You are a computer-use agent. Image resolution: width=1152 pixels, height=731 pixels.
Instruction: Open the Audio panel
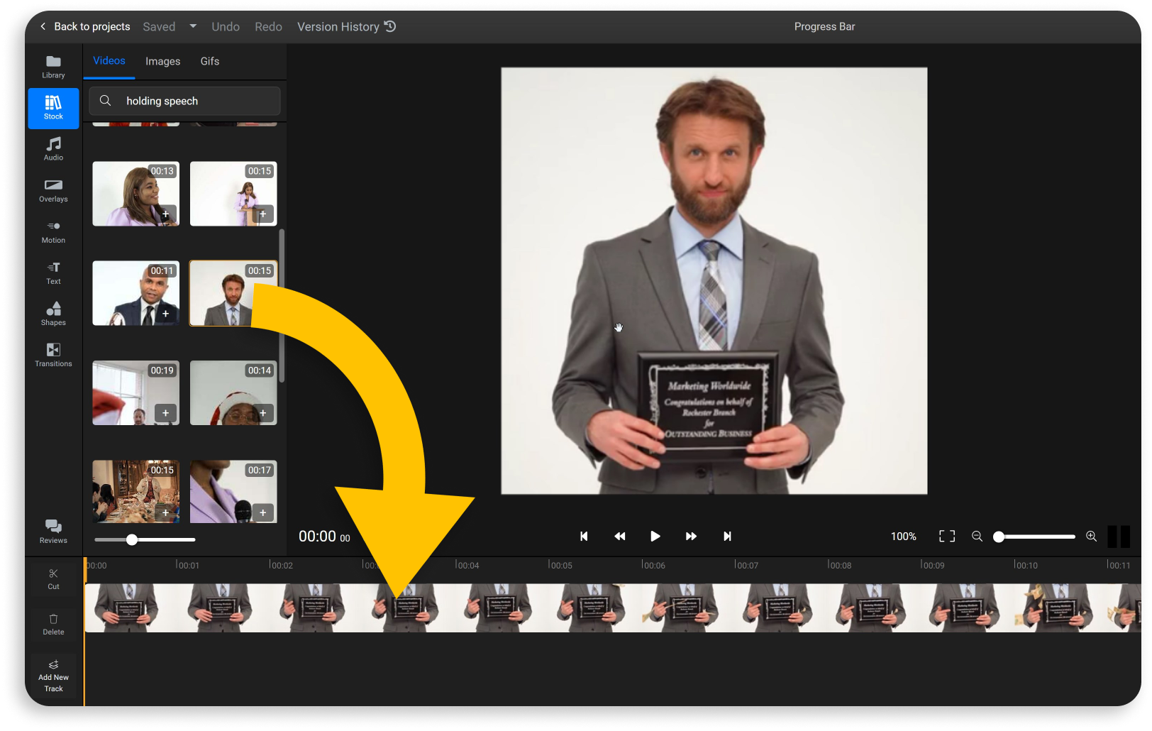point(53,149)
